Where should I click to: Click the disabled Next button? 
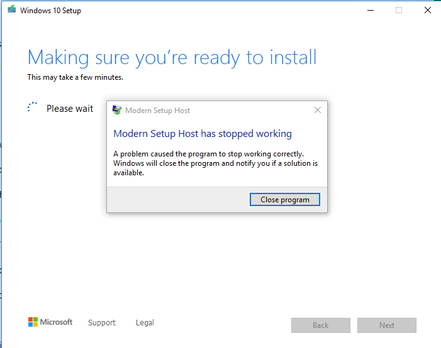387,325
